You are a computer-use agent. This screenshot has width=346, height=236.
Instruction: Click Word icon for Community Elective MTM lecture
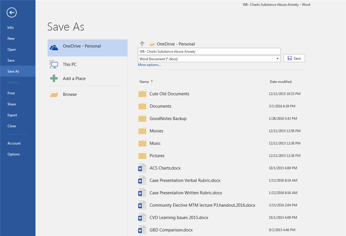(x=142, y=205)
